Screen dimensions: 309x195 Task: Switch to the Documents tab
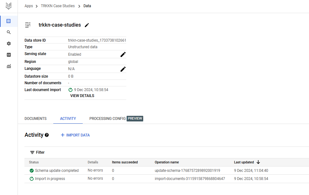pyautogui.click(x=35, y=119)
